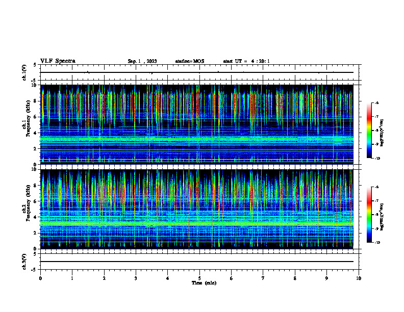Click the "-7" value on ch.2 color scale
The width and height of the screenshot is (404, 312).
coord(376,201)
